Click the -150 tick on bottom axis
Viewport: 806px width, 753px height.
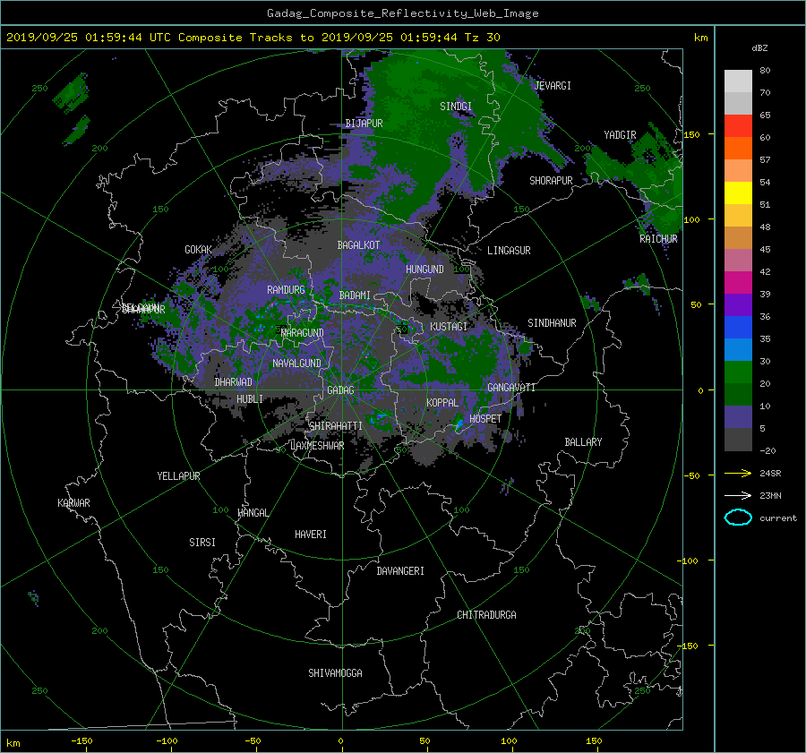(x=81, y=741)
